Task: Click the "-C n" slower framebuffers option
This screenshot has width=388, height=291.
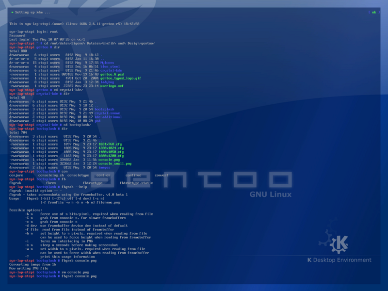Action: 75,218
